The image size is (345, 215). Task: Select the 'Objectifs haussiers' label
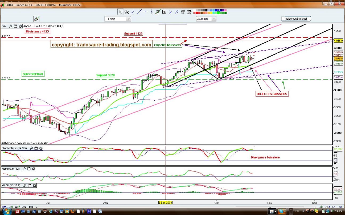click(167, 45)
